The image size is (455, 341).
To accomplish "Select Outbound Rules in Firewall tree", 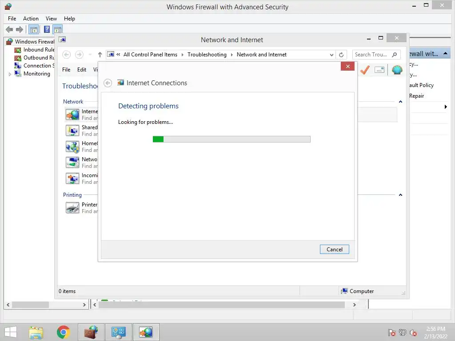I will tap(39, 58).
